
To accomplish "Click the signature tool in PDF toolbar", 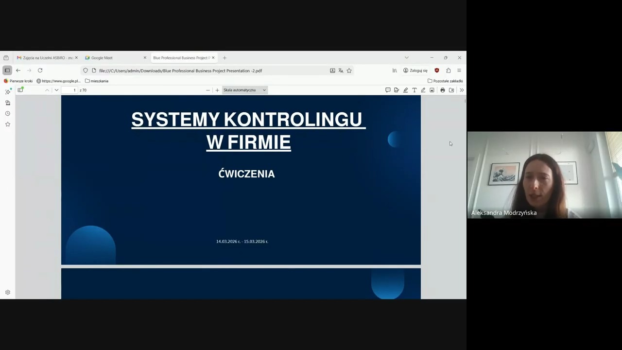I will tap(397, 90).
